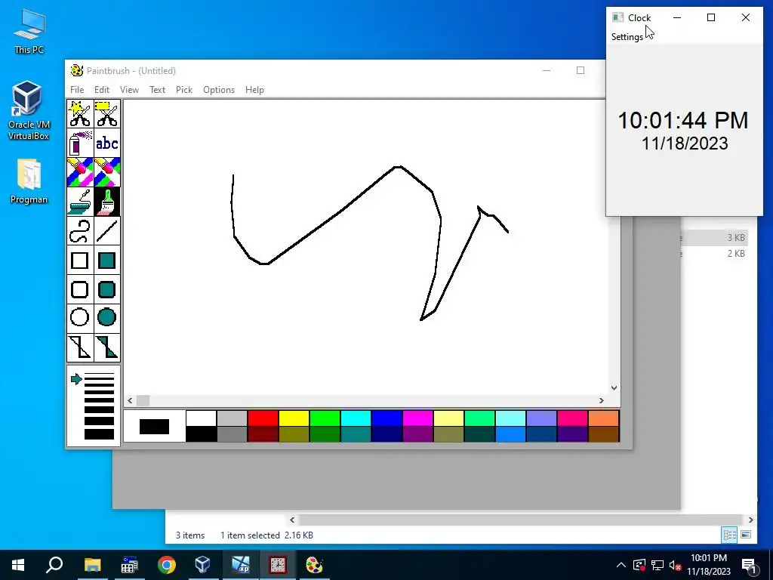The image size is (773, 580).
Task: Select the Filled Rounded Box tool
Action: point(107,289)
